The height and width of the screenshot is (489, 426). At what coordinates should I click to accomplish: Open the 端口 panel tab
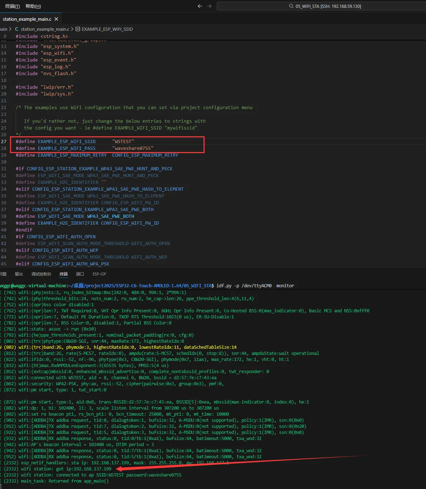pos(80,274)
